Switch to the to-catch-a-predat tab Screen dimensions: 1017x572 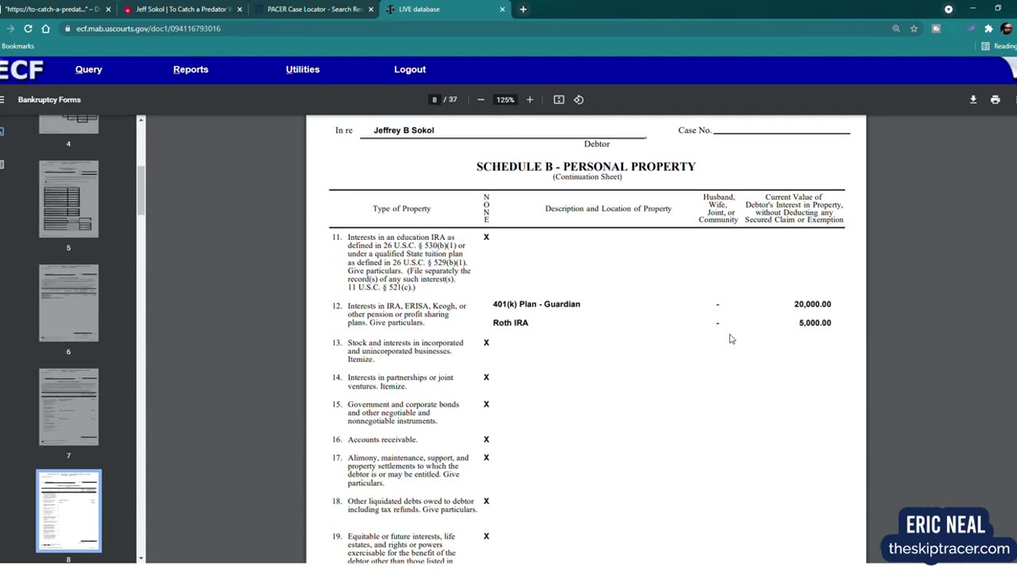click(x=52, y=10)
